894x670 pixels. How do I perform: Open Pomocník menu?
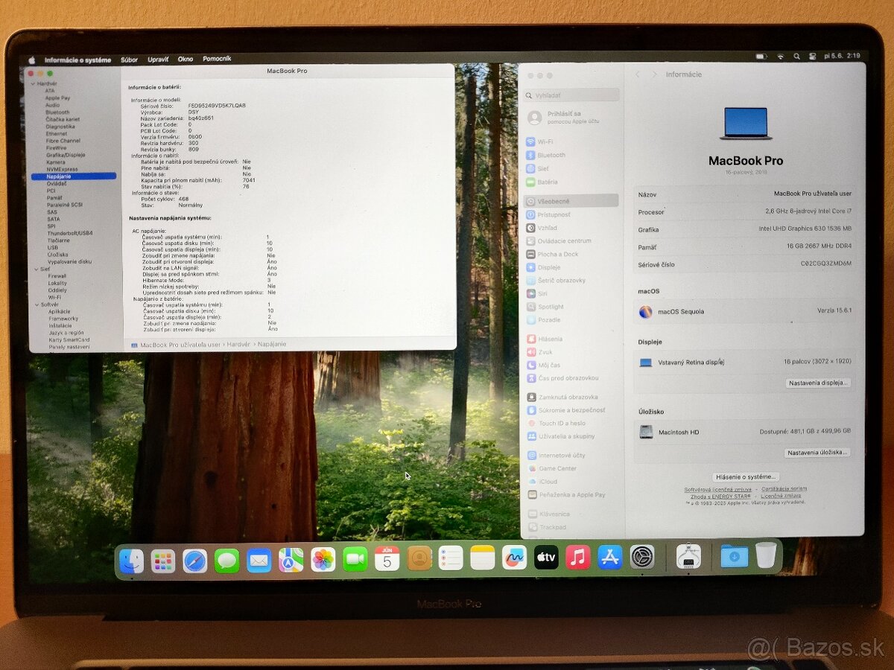pyautogui.click(x=217, y=59)
